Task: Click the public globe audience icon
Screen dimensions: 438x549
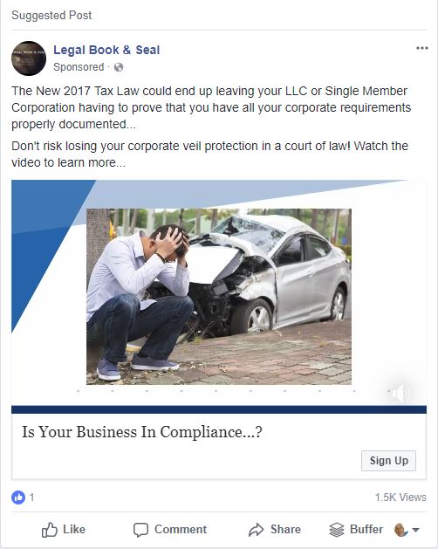Action: [x=119, y=67]
